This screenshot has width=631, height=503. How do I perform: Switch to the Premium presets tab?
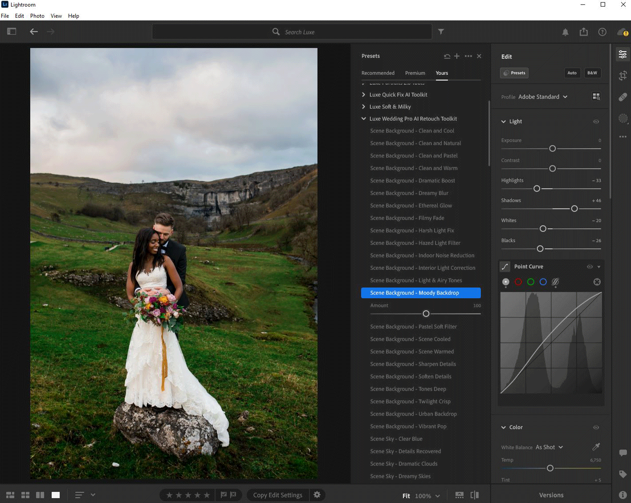click(415, 73)
